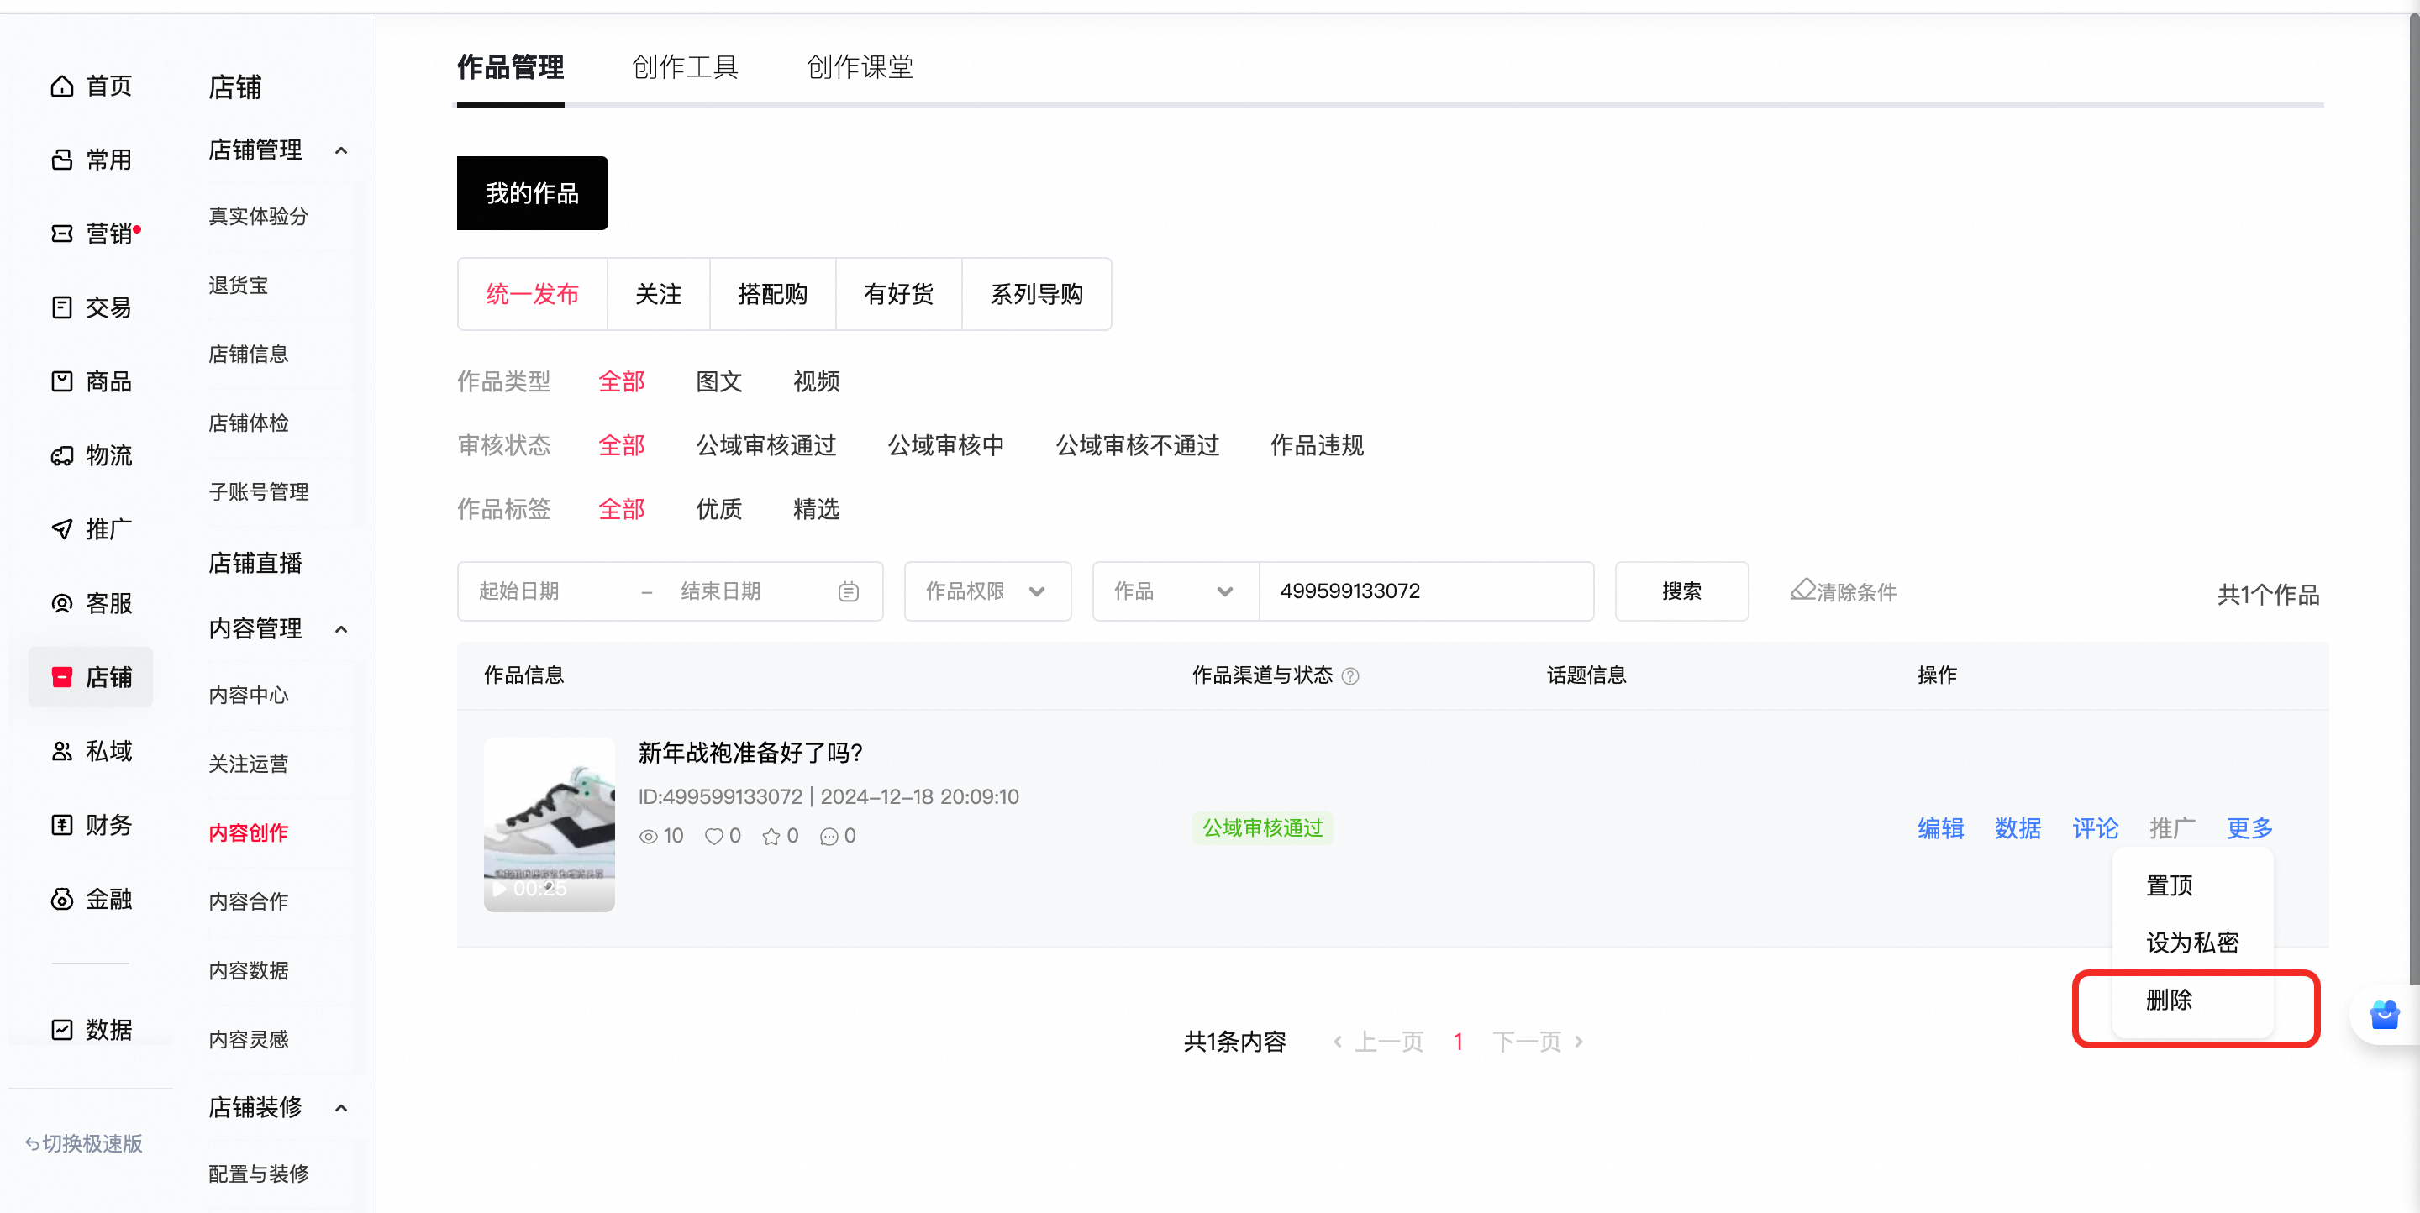Open 真实体验分 in the sidebar

[258, 217]
